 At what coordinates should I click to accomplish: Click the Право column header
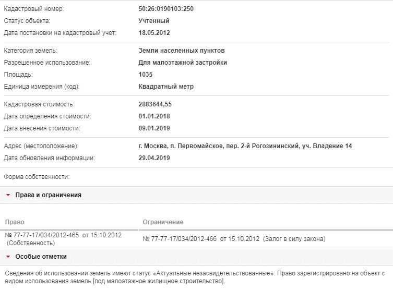15,222
